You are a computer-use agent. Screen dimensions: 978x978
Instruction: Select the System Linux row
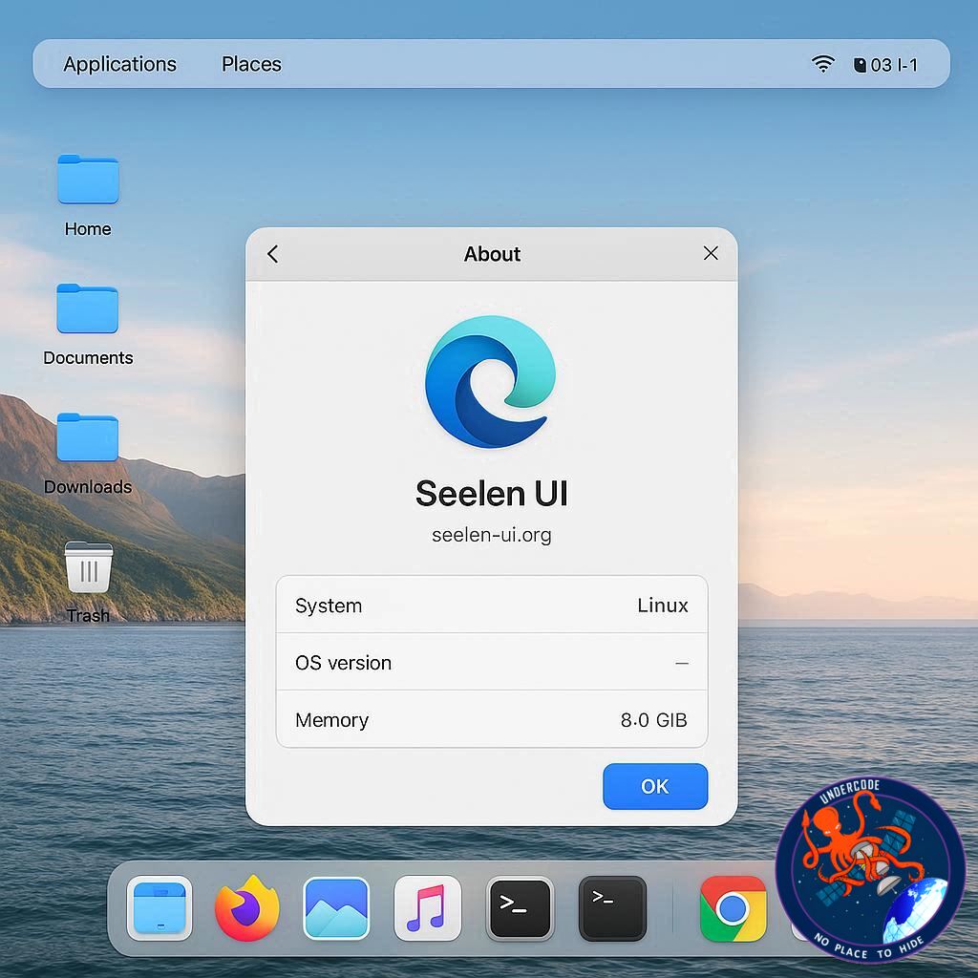click(x=492, y=605)
